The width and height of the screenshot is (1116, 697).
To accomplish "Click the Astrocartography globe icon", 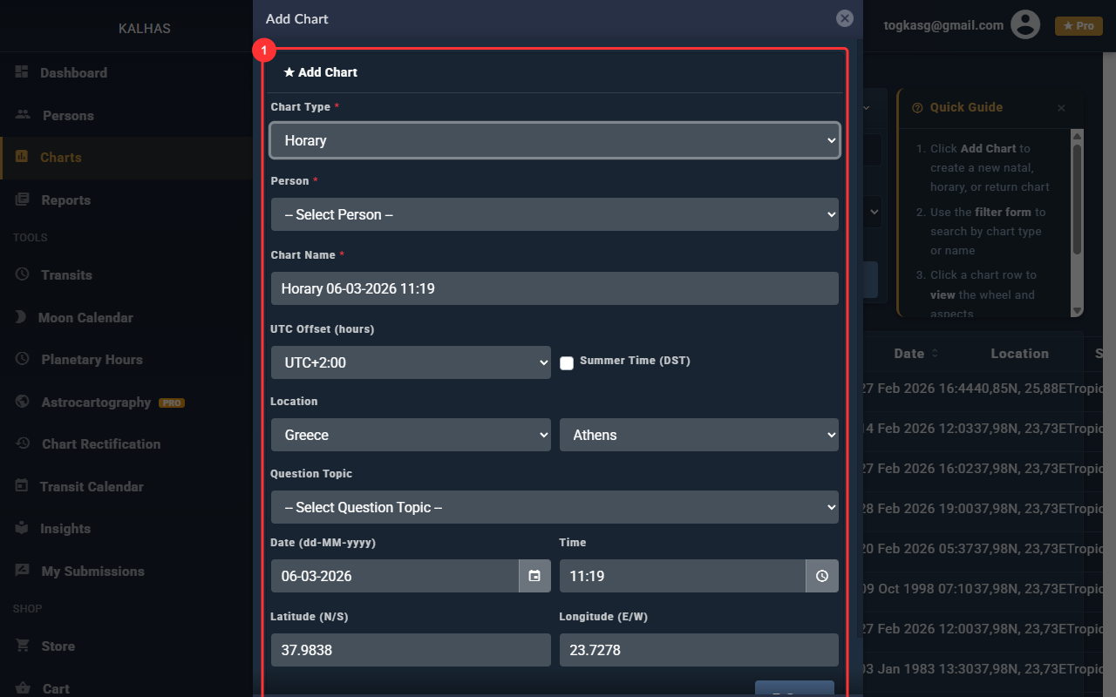I will [23, 402].
